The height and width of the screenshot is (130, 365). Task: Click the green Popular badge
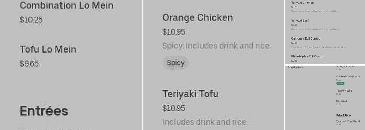click(340, 83)
